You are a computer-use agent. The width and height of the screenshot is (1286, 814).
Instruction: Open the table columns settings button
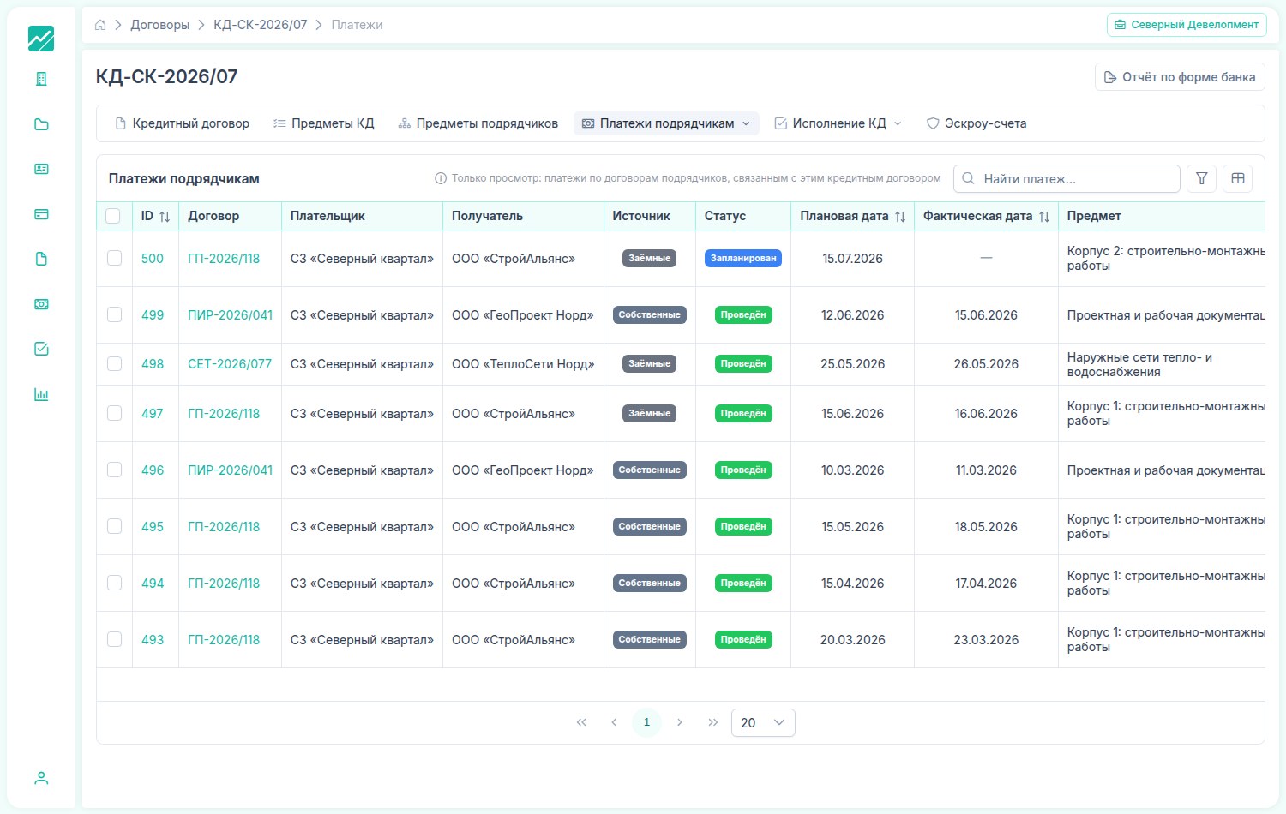tap(1238, 178)
